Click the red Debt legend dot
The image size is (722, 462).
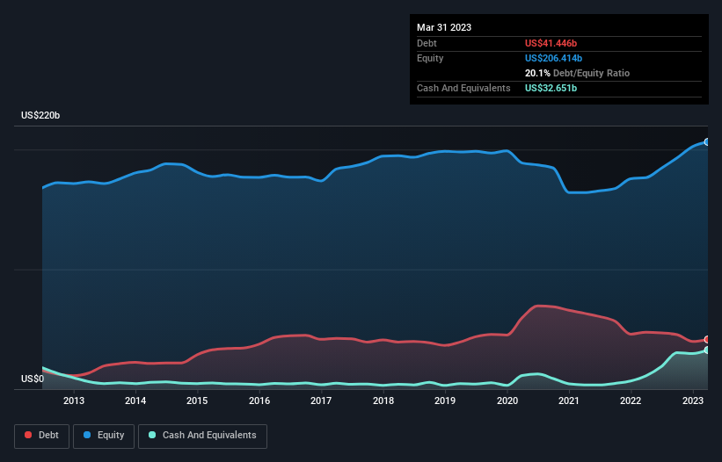pos(28,435)
